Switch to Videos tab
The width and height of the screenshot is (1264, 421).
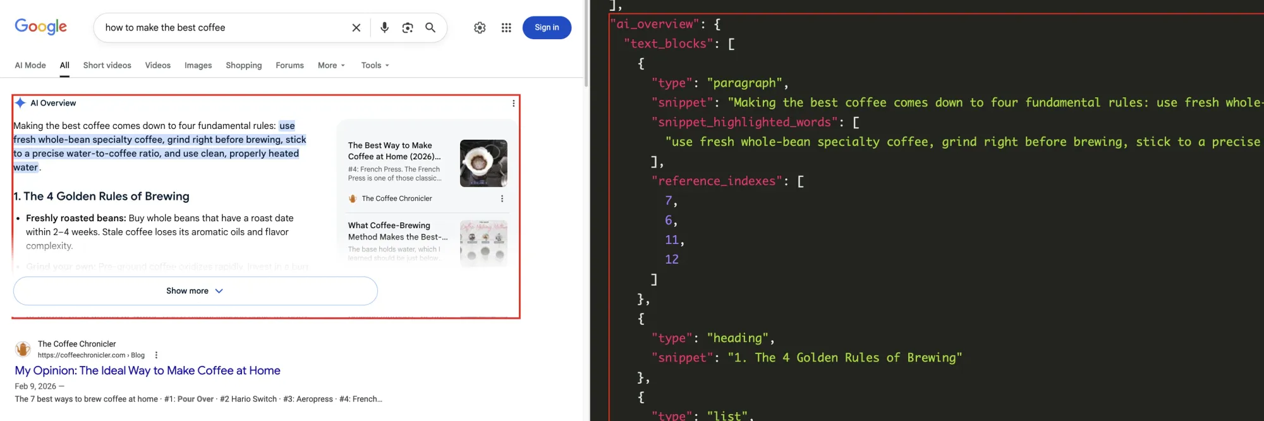coord(158,65)
